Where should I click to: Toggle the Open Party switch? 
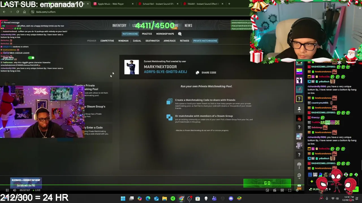point(31,58)
